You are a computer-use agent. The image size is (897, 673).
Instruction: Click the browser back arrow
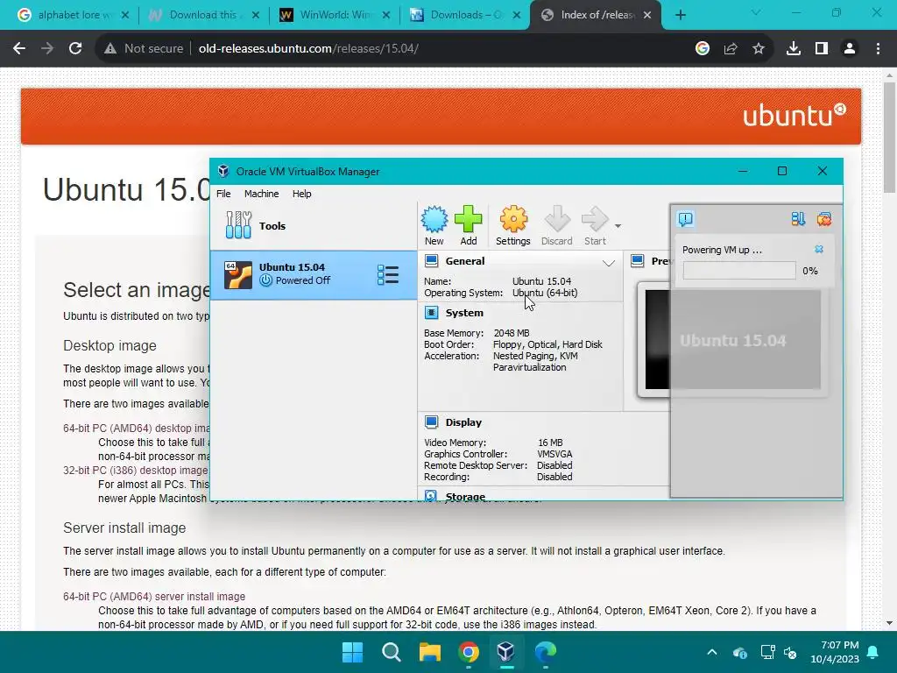(x=19, y=49)
